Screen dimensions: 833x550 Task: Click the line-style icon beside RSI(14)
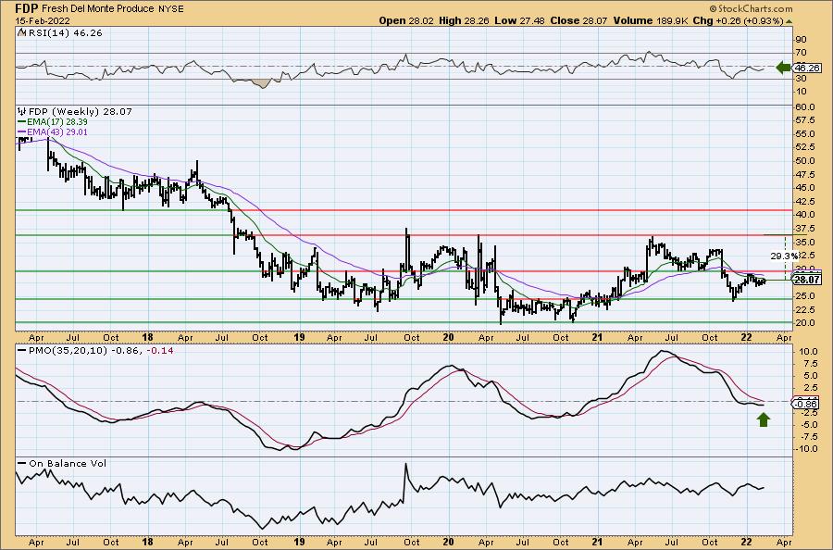click(21, 32)
